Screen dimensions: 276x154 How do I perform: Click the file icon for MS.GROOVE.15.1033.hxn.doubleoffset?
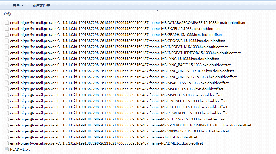7,41
